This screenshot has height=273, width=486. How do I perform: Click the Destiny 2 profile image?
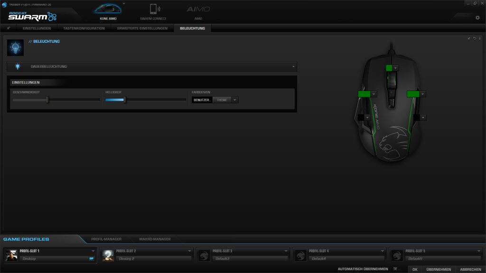(x=108, y=255)
